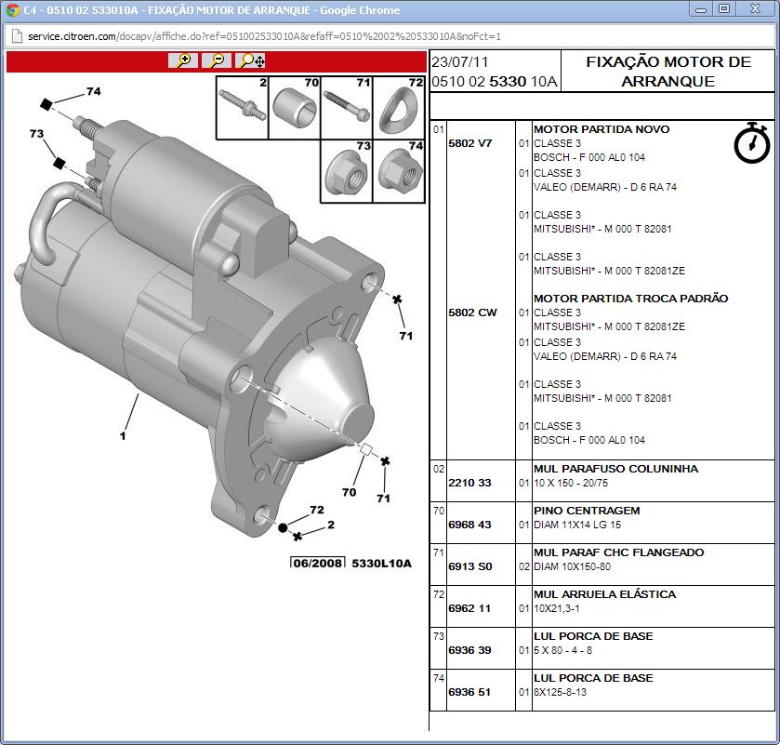Click MOTOR PARTIDA TROCA PADRÃO heading
780x745 pixels.
630,299
